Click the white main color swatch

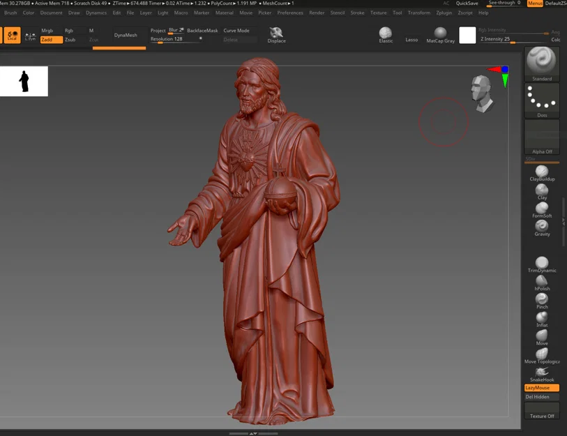point(467,35)
